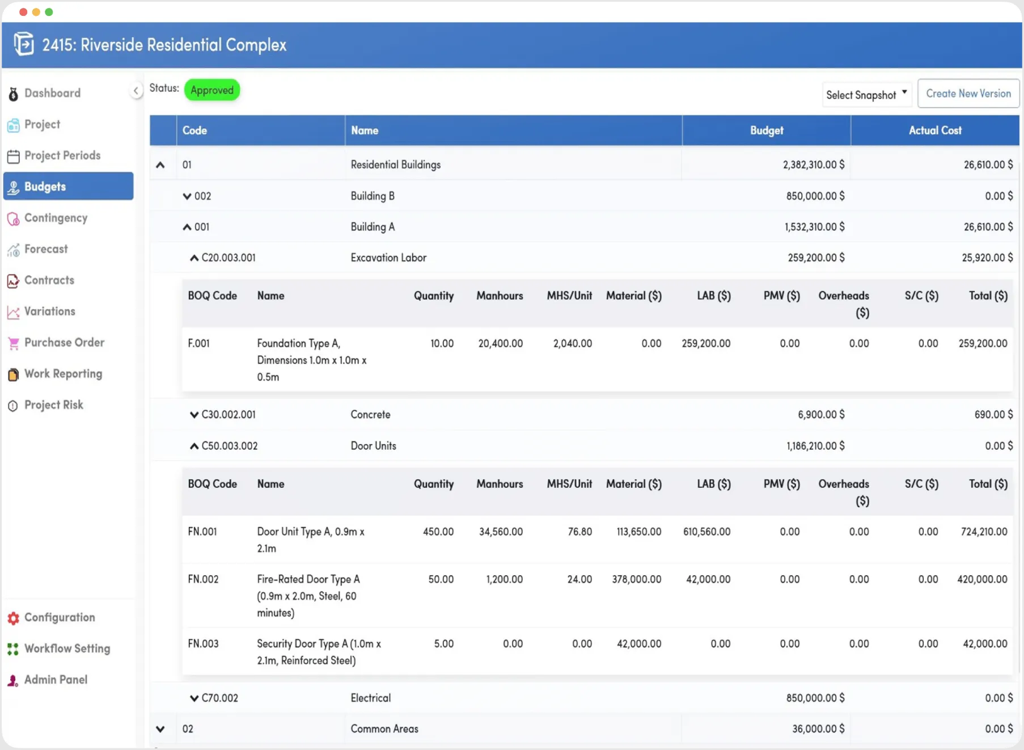Image resolution: width=1024 pixels, height=750 pixels.
Task: Expand the 02 Common Areas row
Action: pyautogui.click(x=160, y=729)
